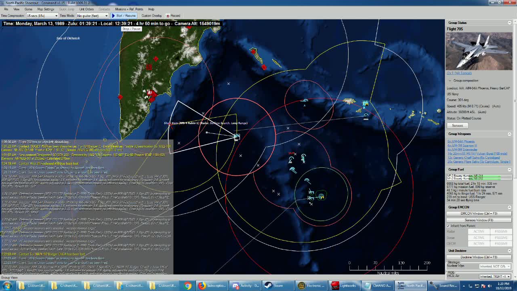Open the EMCON Window

(479, 213)
